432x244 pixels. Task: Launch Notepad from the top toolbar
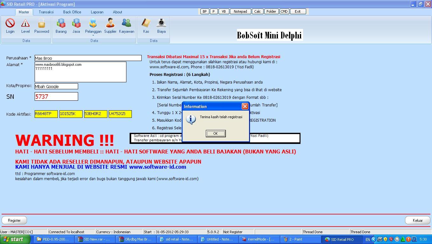[240, 11]
